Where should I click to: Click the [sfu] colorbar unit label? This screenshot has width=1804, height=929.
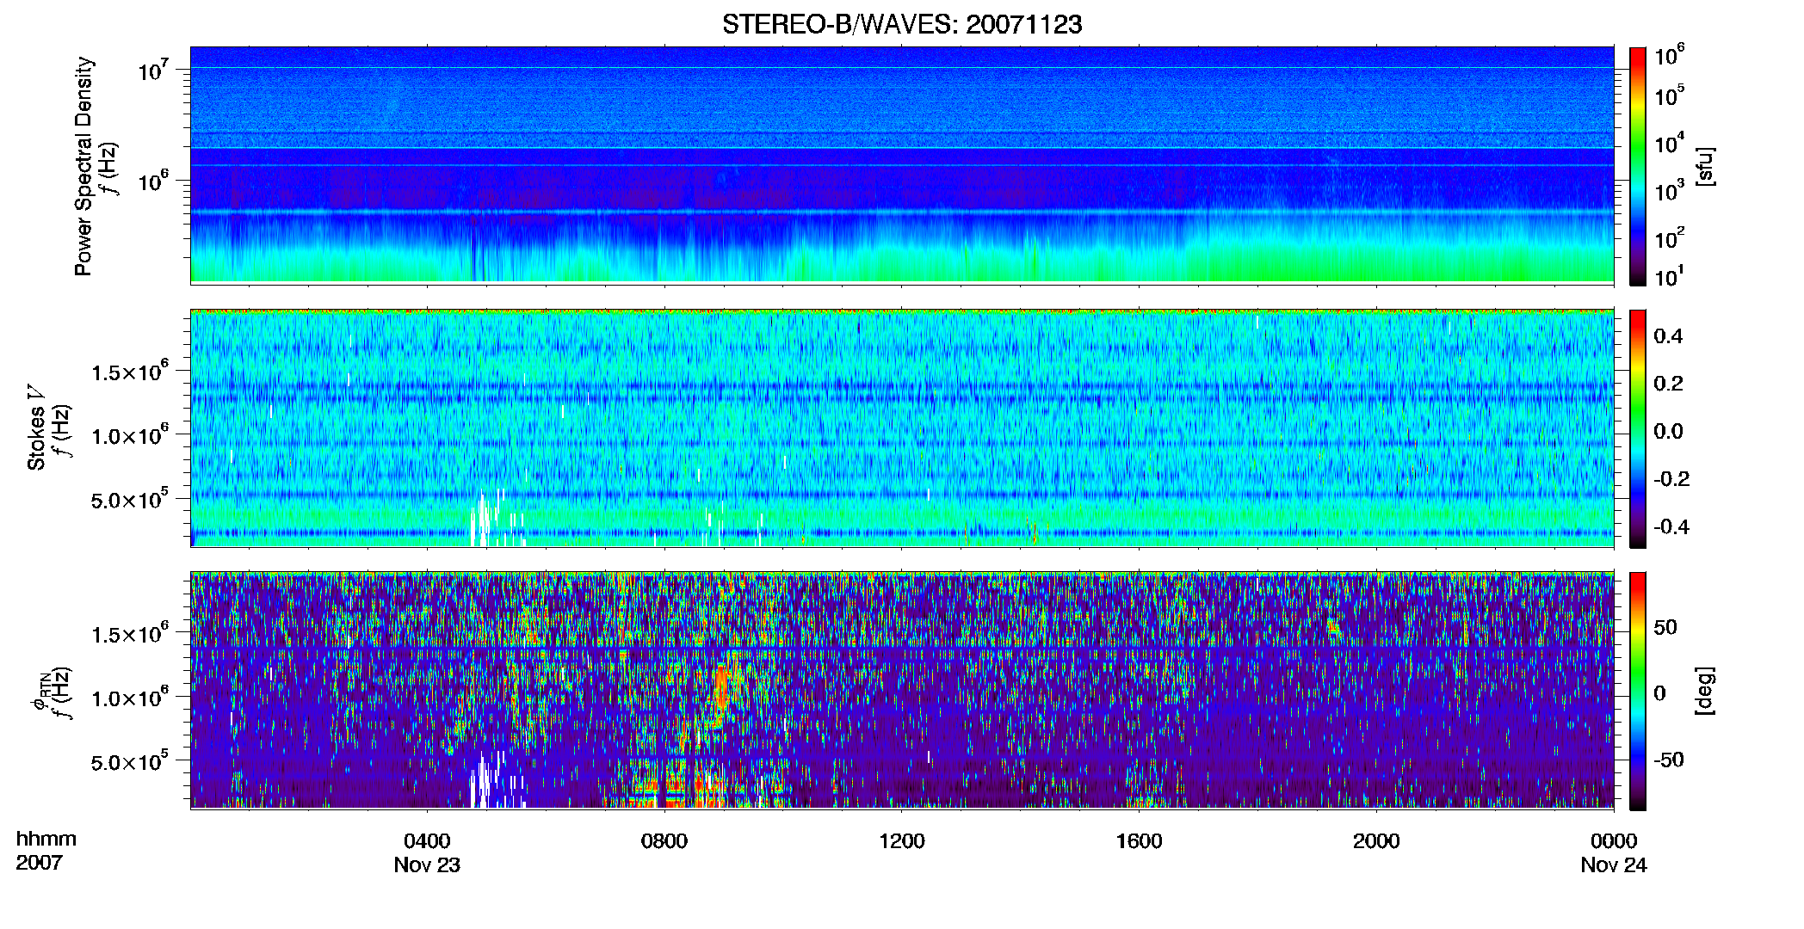tap(1706, 166)
